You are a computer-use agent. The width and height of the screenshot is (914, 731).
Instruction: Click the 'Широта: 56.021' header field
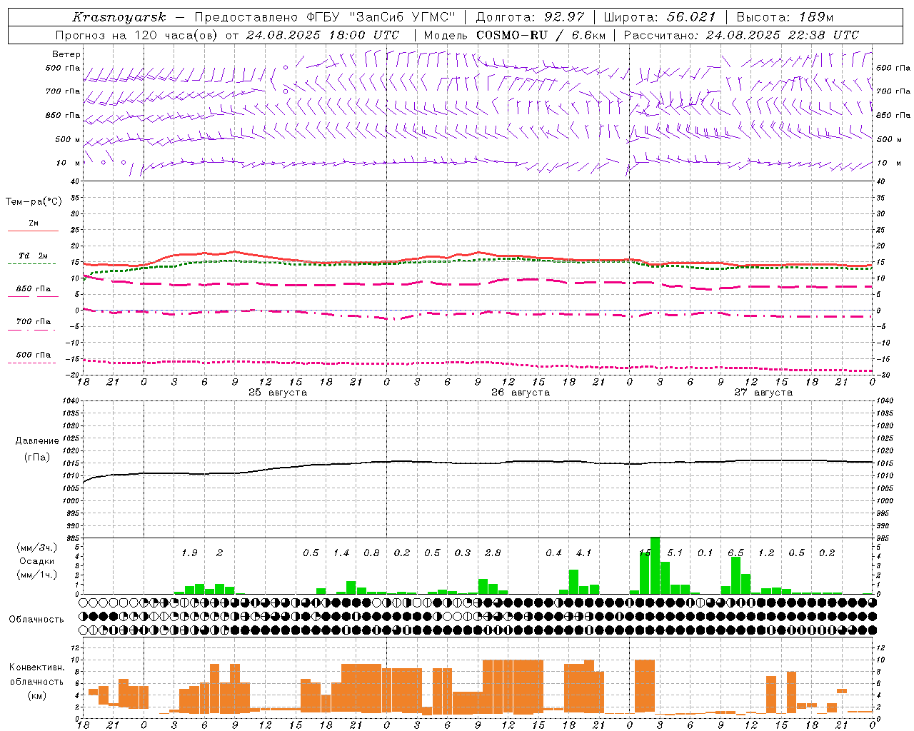[x=660, y=17]
